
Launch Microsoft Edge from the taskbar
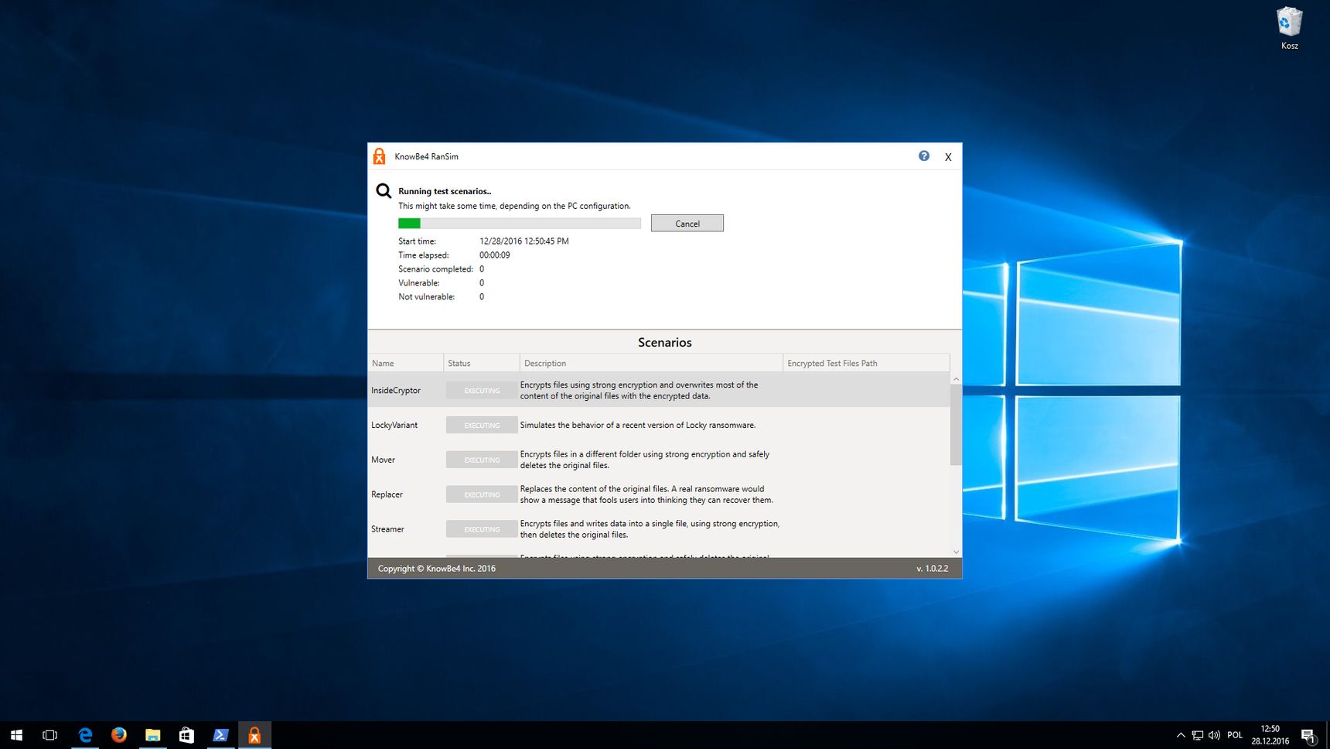(x=85, y=735)
